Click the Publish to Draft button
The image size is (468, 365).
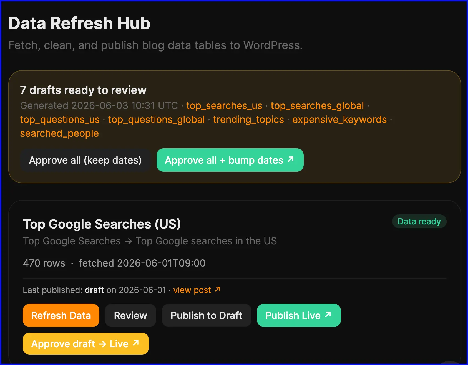207,315
